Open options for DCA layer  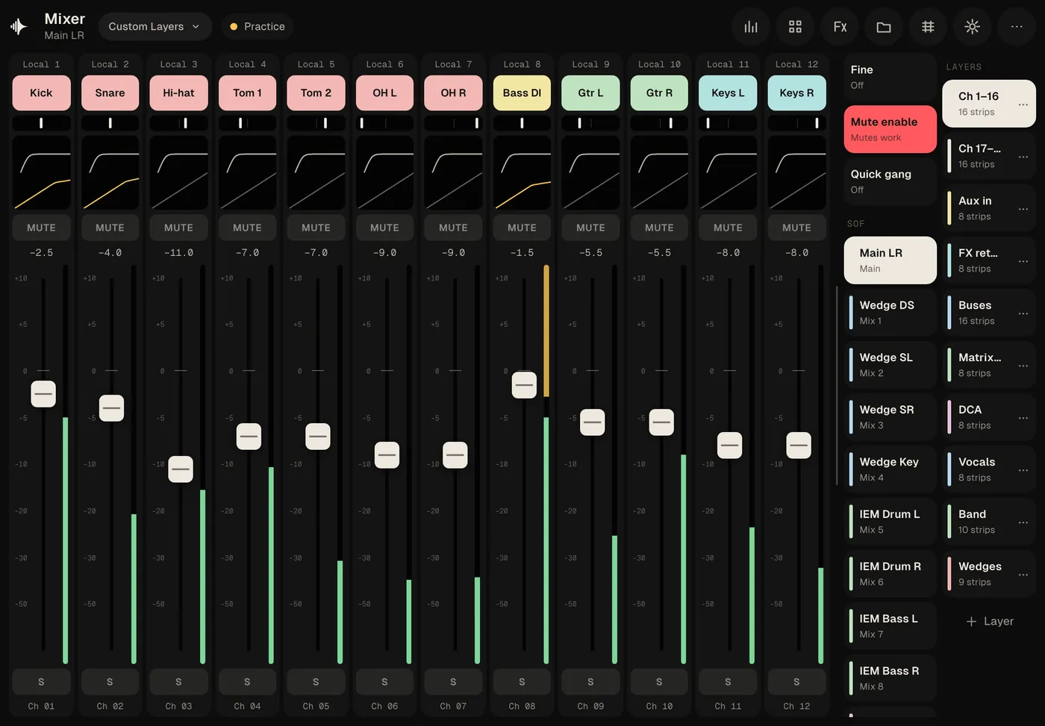pos(1023,418)
